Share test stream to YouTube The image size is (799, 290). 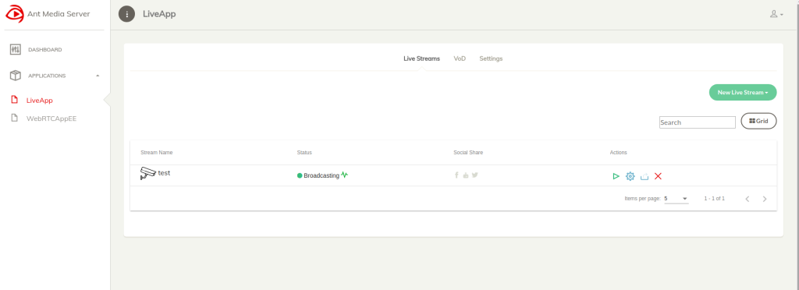point(466,175)
